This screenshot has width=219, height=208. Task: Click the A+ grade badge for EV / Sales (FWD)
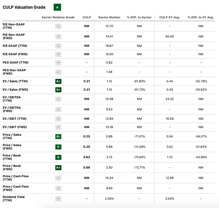[58, 90]
